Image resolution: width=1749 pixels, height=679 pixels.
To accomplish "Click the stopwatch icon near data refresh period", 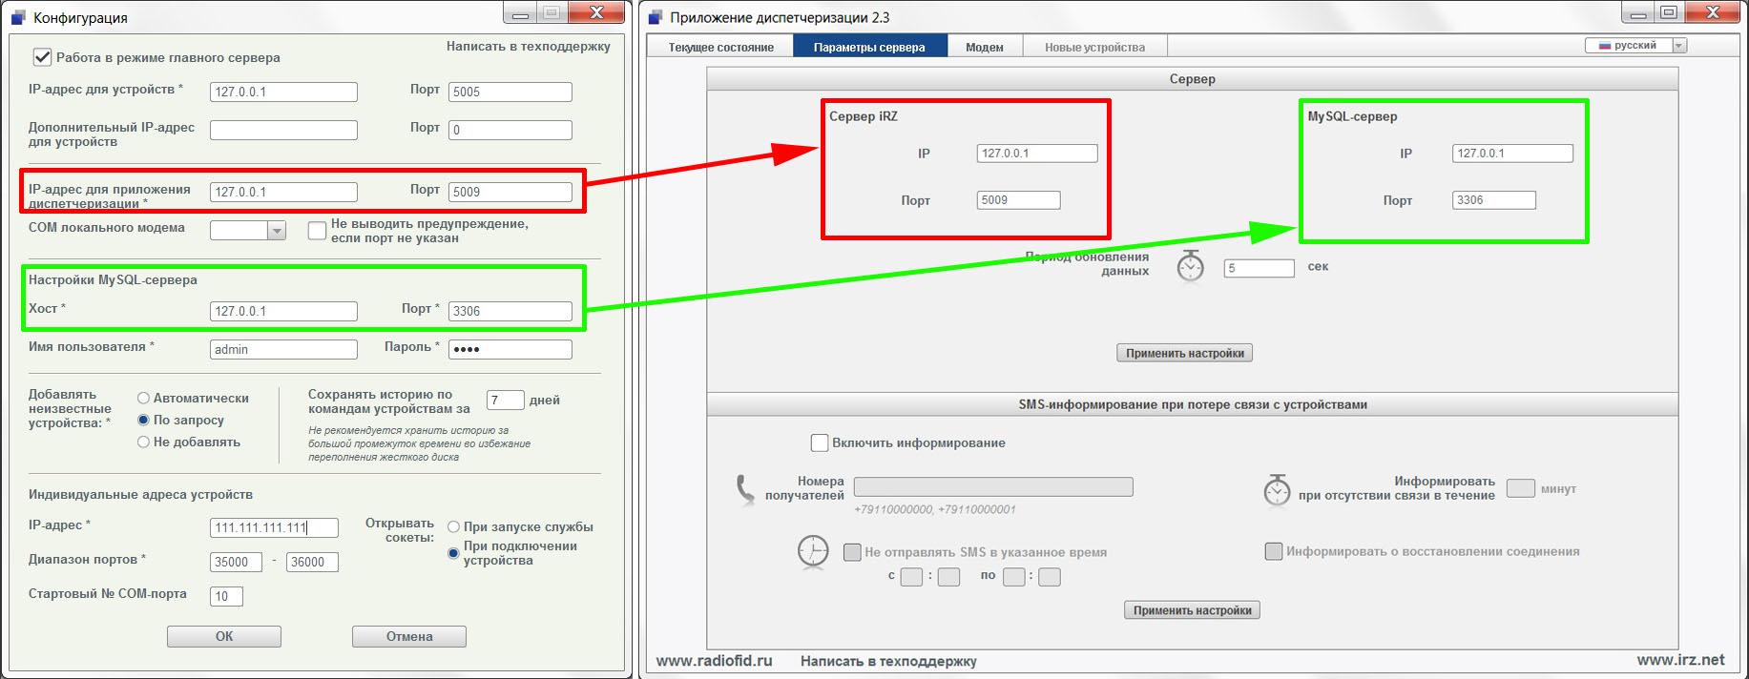I will pyautogui.click(x=1190, y=266).
